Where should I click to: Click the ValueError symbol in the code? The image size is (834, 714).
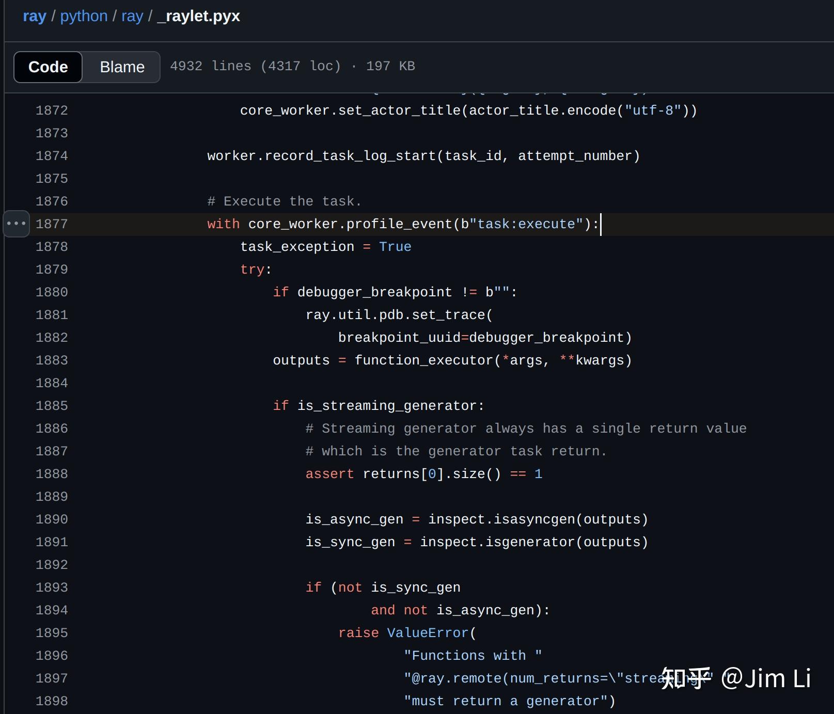428,633
